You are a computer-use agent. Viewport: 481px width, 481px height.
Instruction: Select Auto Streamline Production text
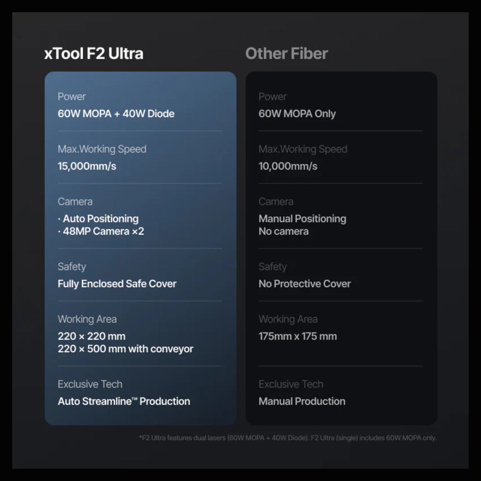tap(124, 401)
